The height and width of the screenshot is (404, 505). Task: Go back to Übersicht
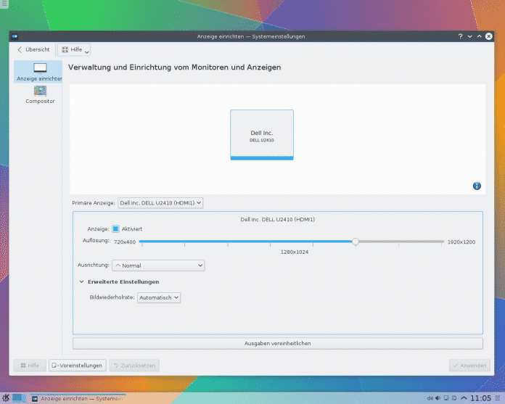click(34, 49)
